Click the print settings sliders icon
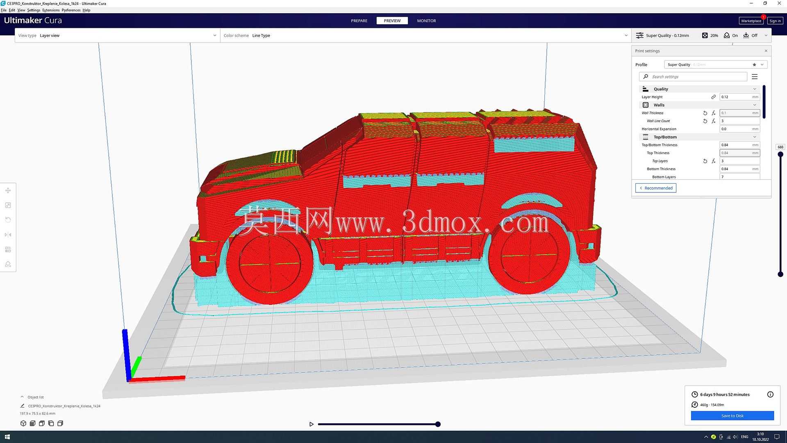The height and width of the screenshot is (443, 787). tap(639, 35)
